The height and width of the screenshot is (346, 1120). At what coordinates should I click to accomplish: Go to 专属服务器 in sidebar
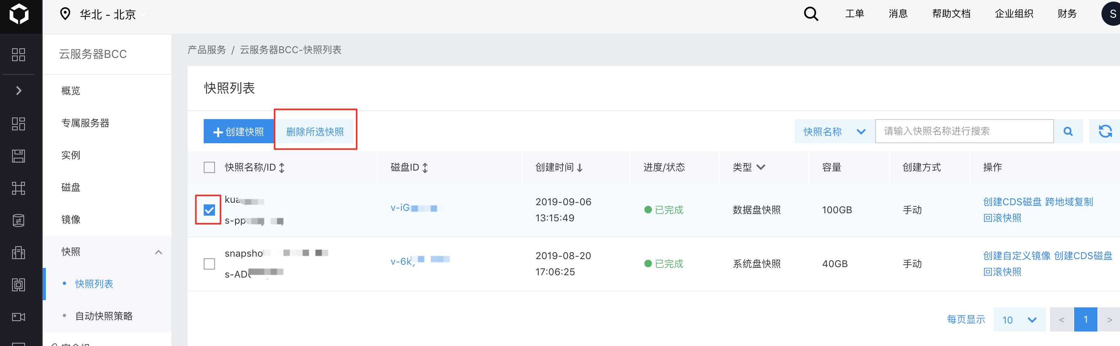click(x=85, y=123)
